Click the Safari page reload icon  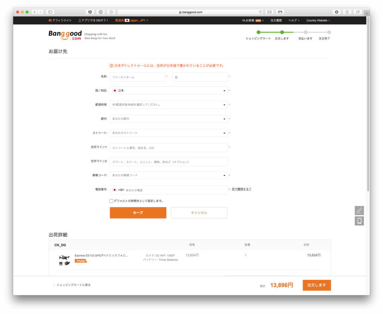tap(260, 12)
